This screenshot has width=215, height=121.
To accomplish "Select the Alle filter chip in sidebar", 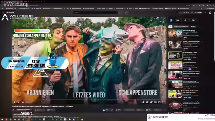I will (x=170, y=27).
